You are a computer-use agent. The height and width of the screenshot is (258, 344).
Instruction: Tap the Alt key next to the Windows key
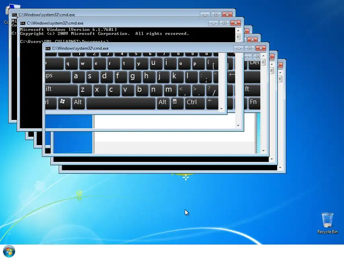point(78,103)
